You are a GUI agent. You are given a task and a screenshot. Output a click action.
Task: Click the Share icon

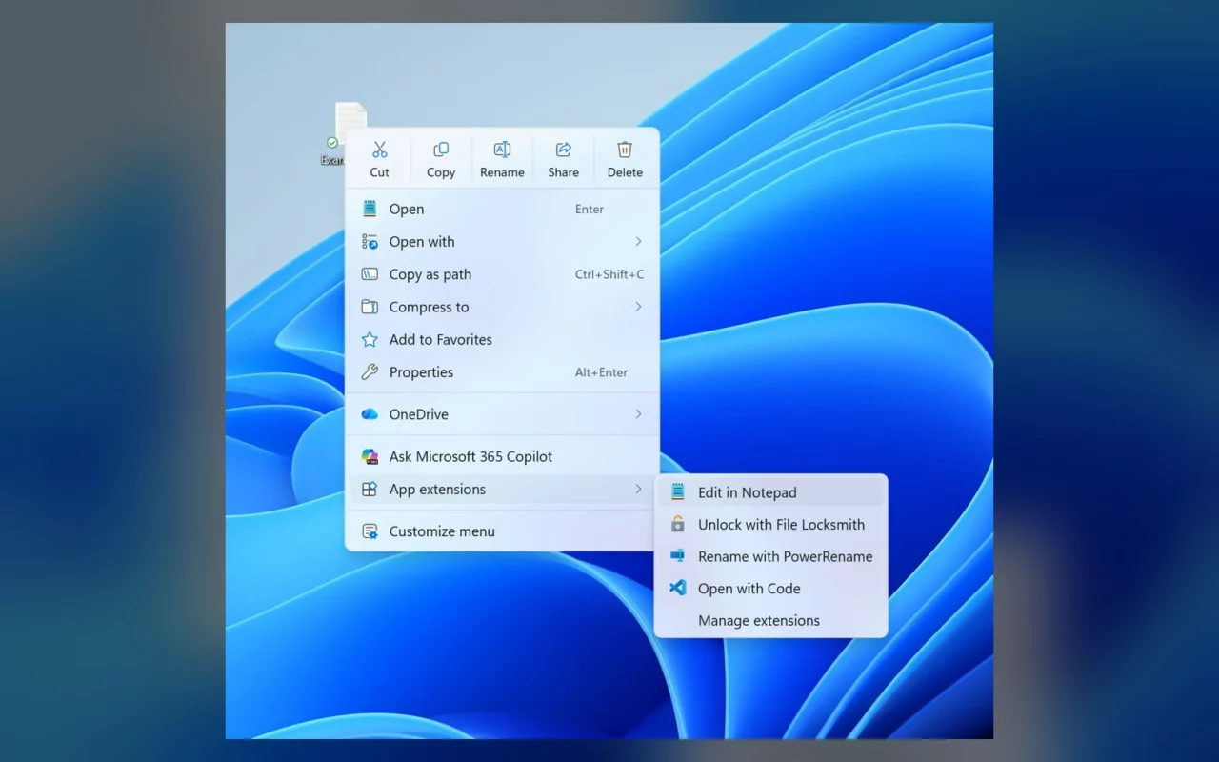click(x=563, y=150)
